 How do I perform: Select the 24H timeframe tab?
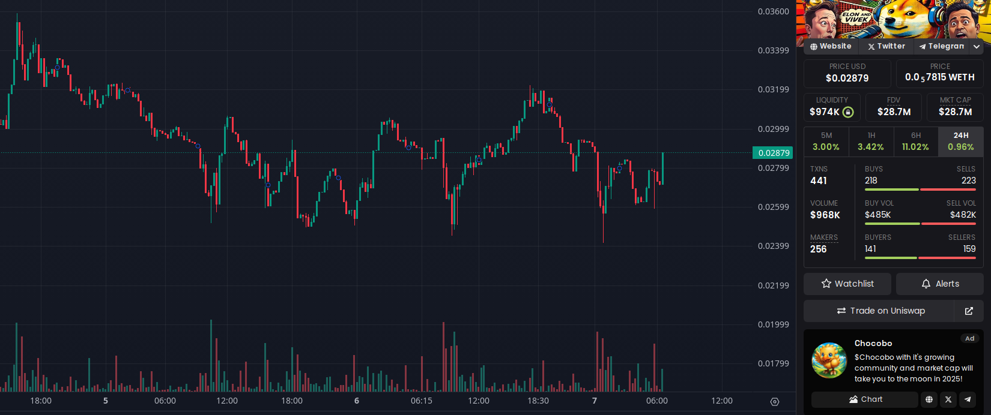point(961,142)
